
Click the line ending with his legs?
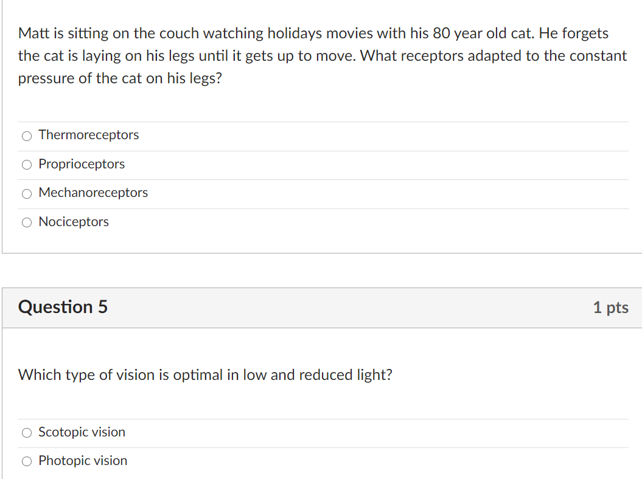(x=120, y=79)
